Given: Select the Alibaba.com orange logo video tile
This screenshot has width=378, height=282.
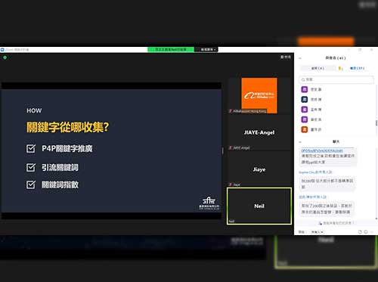Looking at the screenshot, I should tap(259, 95).
